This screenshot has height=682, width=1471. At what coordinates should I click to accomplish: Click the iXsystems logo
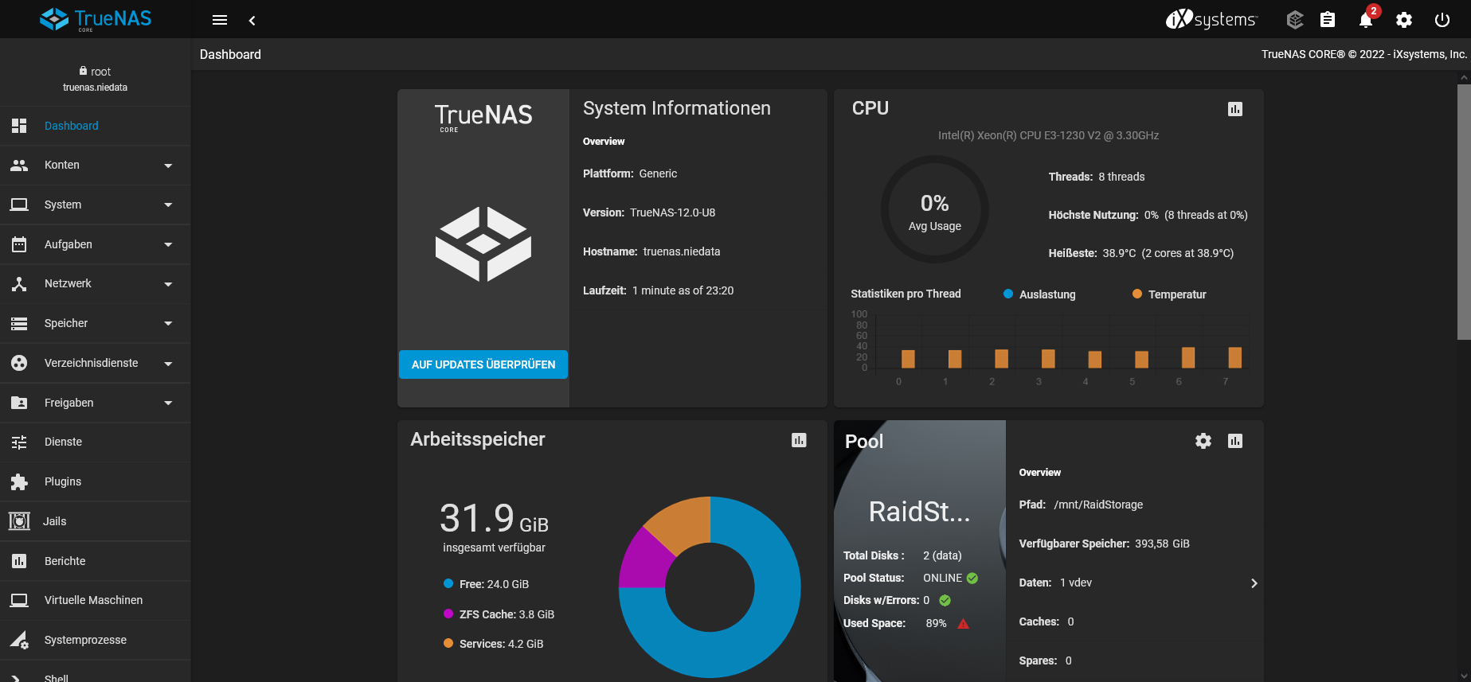coord(1211,19)
